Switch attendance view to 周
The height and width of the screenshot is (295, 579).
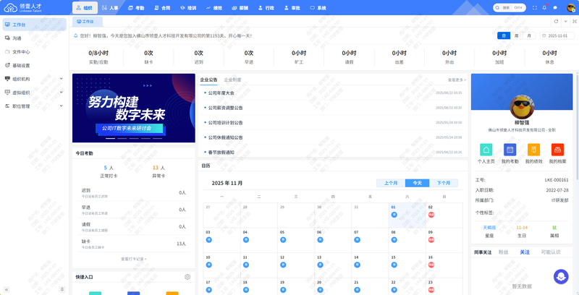517,35
